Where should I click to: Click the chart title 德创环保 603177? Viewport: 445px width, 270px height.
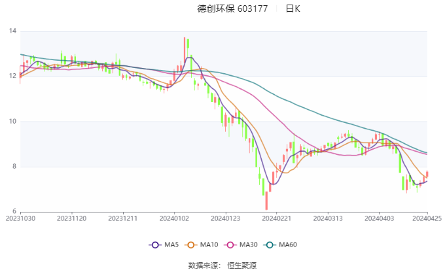click(232, 8)
